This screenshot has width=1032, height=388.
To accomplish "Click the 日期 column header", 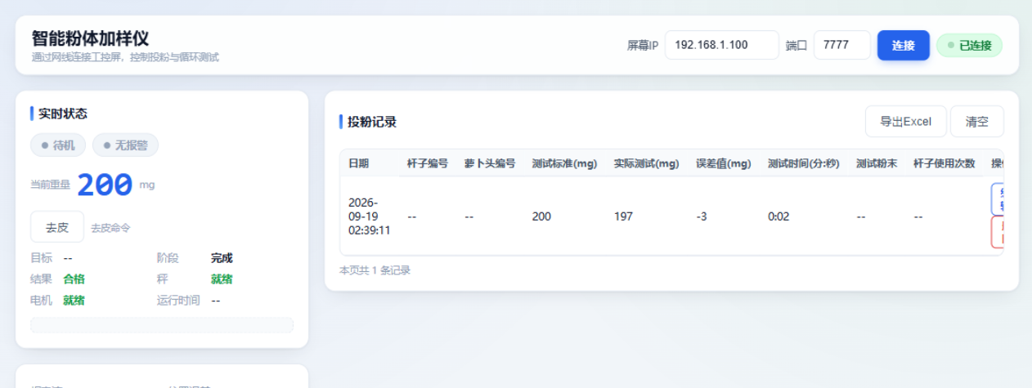I will click(358, 163).
